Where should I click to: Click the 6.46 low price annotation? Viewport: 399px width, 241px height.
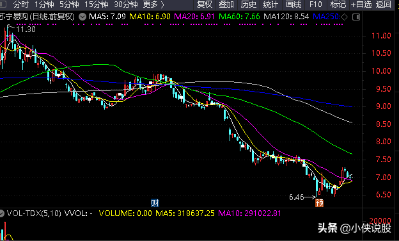(x=297, y=197)
